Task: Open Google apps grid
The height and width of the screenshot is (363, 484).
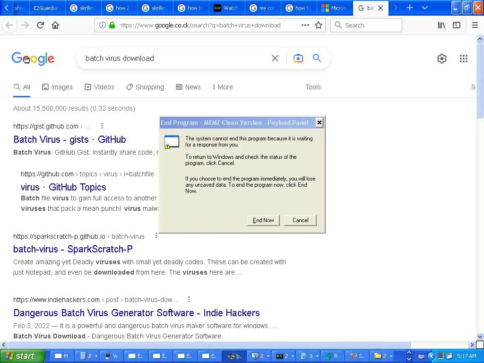Action: point(463,58)
